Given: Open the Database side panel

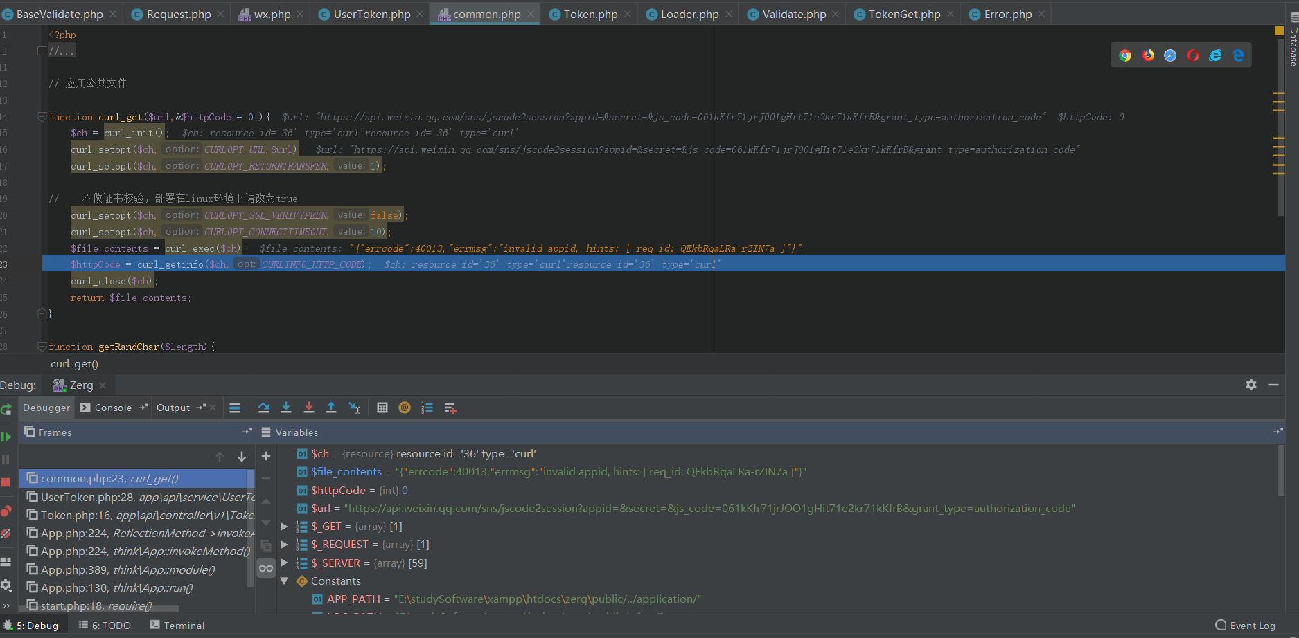Looking at the screenshot, I should 1293,40.
